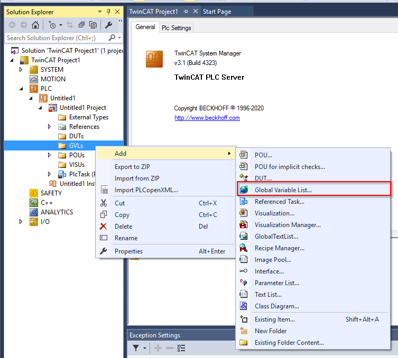Click the filter funnel in Exception Settings

coord(136,348)
